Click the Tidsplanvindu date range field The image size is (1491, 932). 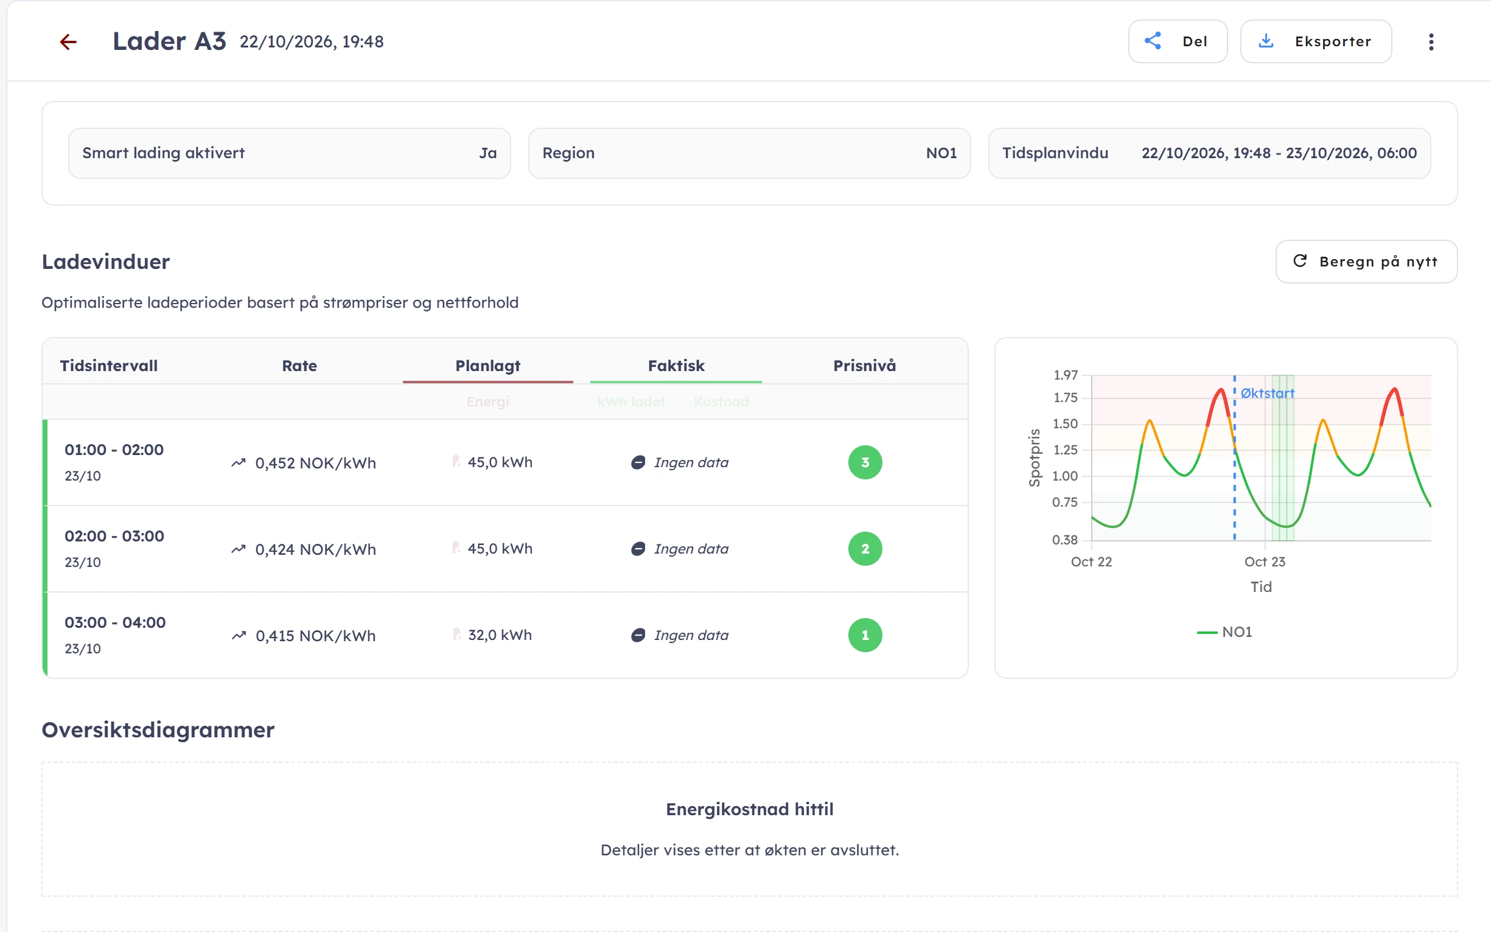(1209, 153)
